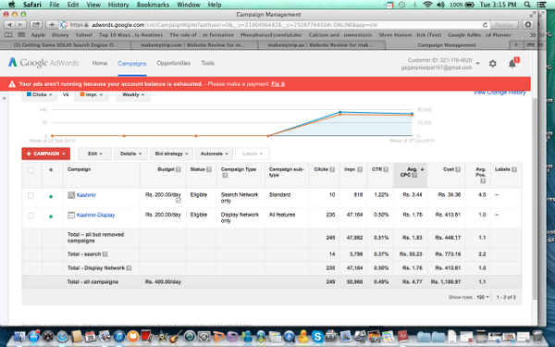Click the Fix it link
Screen dimensions: 555x347
click(x=277, y=84)
